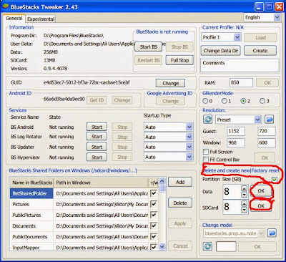Select GlRenderMode option 0
Image resolution: width=286 pixels, height=262 pixels.
205,101
